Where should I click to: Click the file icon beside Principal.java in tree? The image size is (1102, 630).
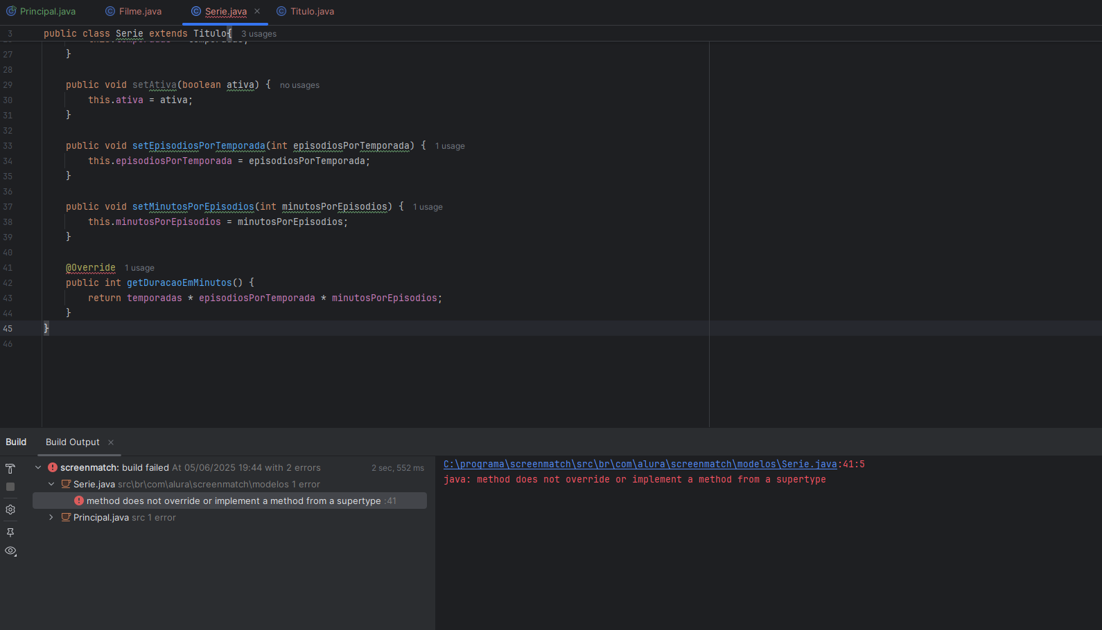click(66, 517)
